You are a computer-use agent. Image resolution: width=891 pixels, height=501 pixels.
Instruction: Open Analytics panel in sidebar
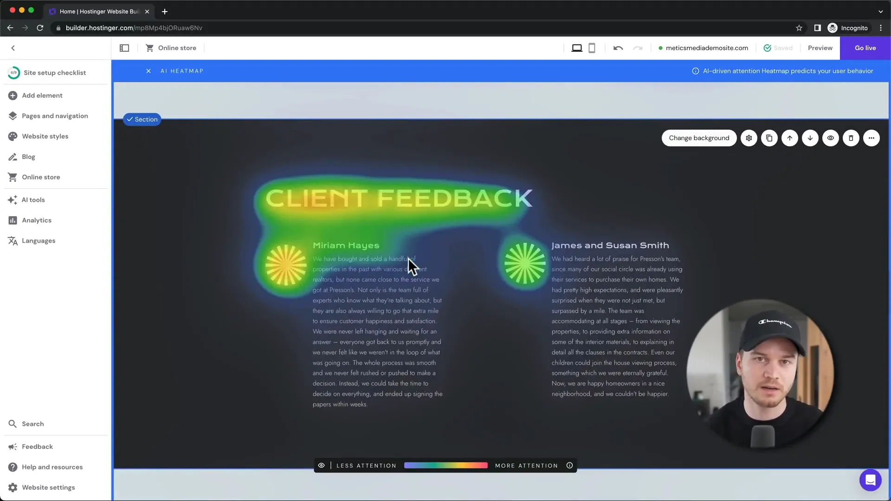click(x=37, y=219)
